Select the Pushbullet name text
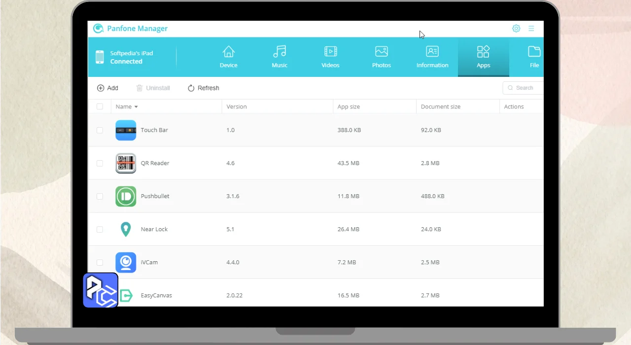 coord(155,196)
